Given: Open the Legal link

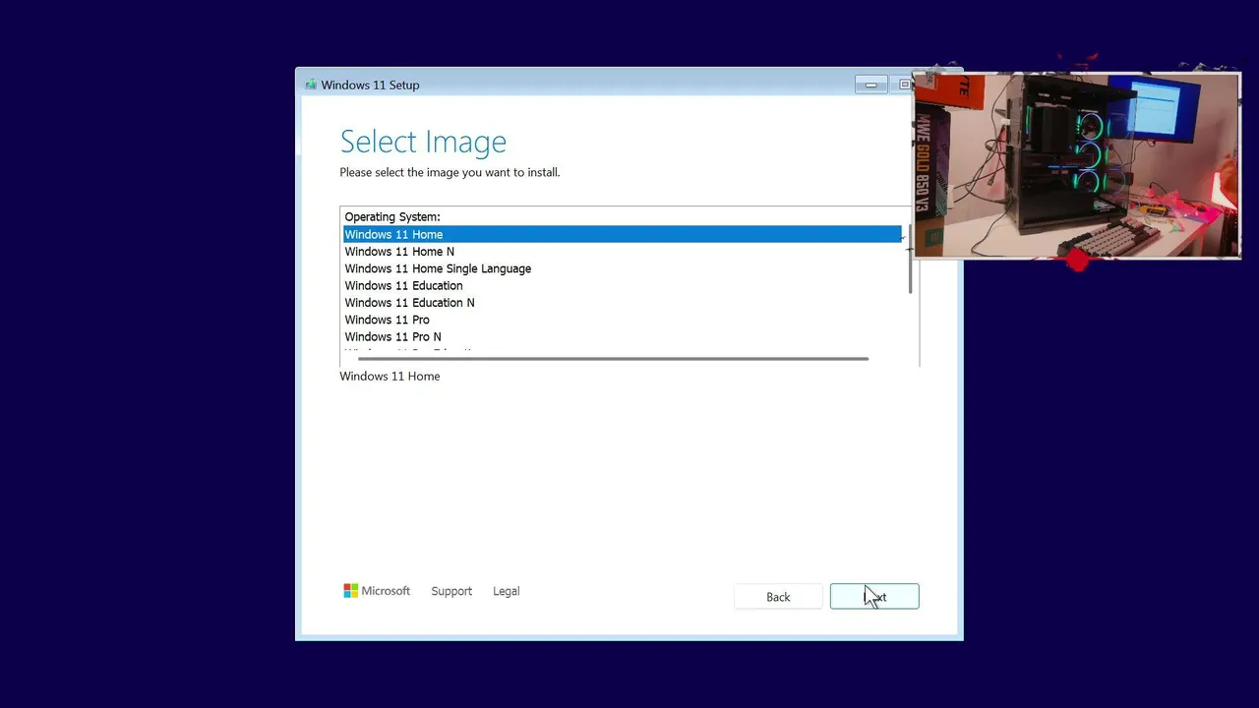Looking at the screenshot, I should pos(506,591).
